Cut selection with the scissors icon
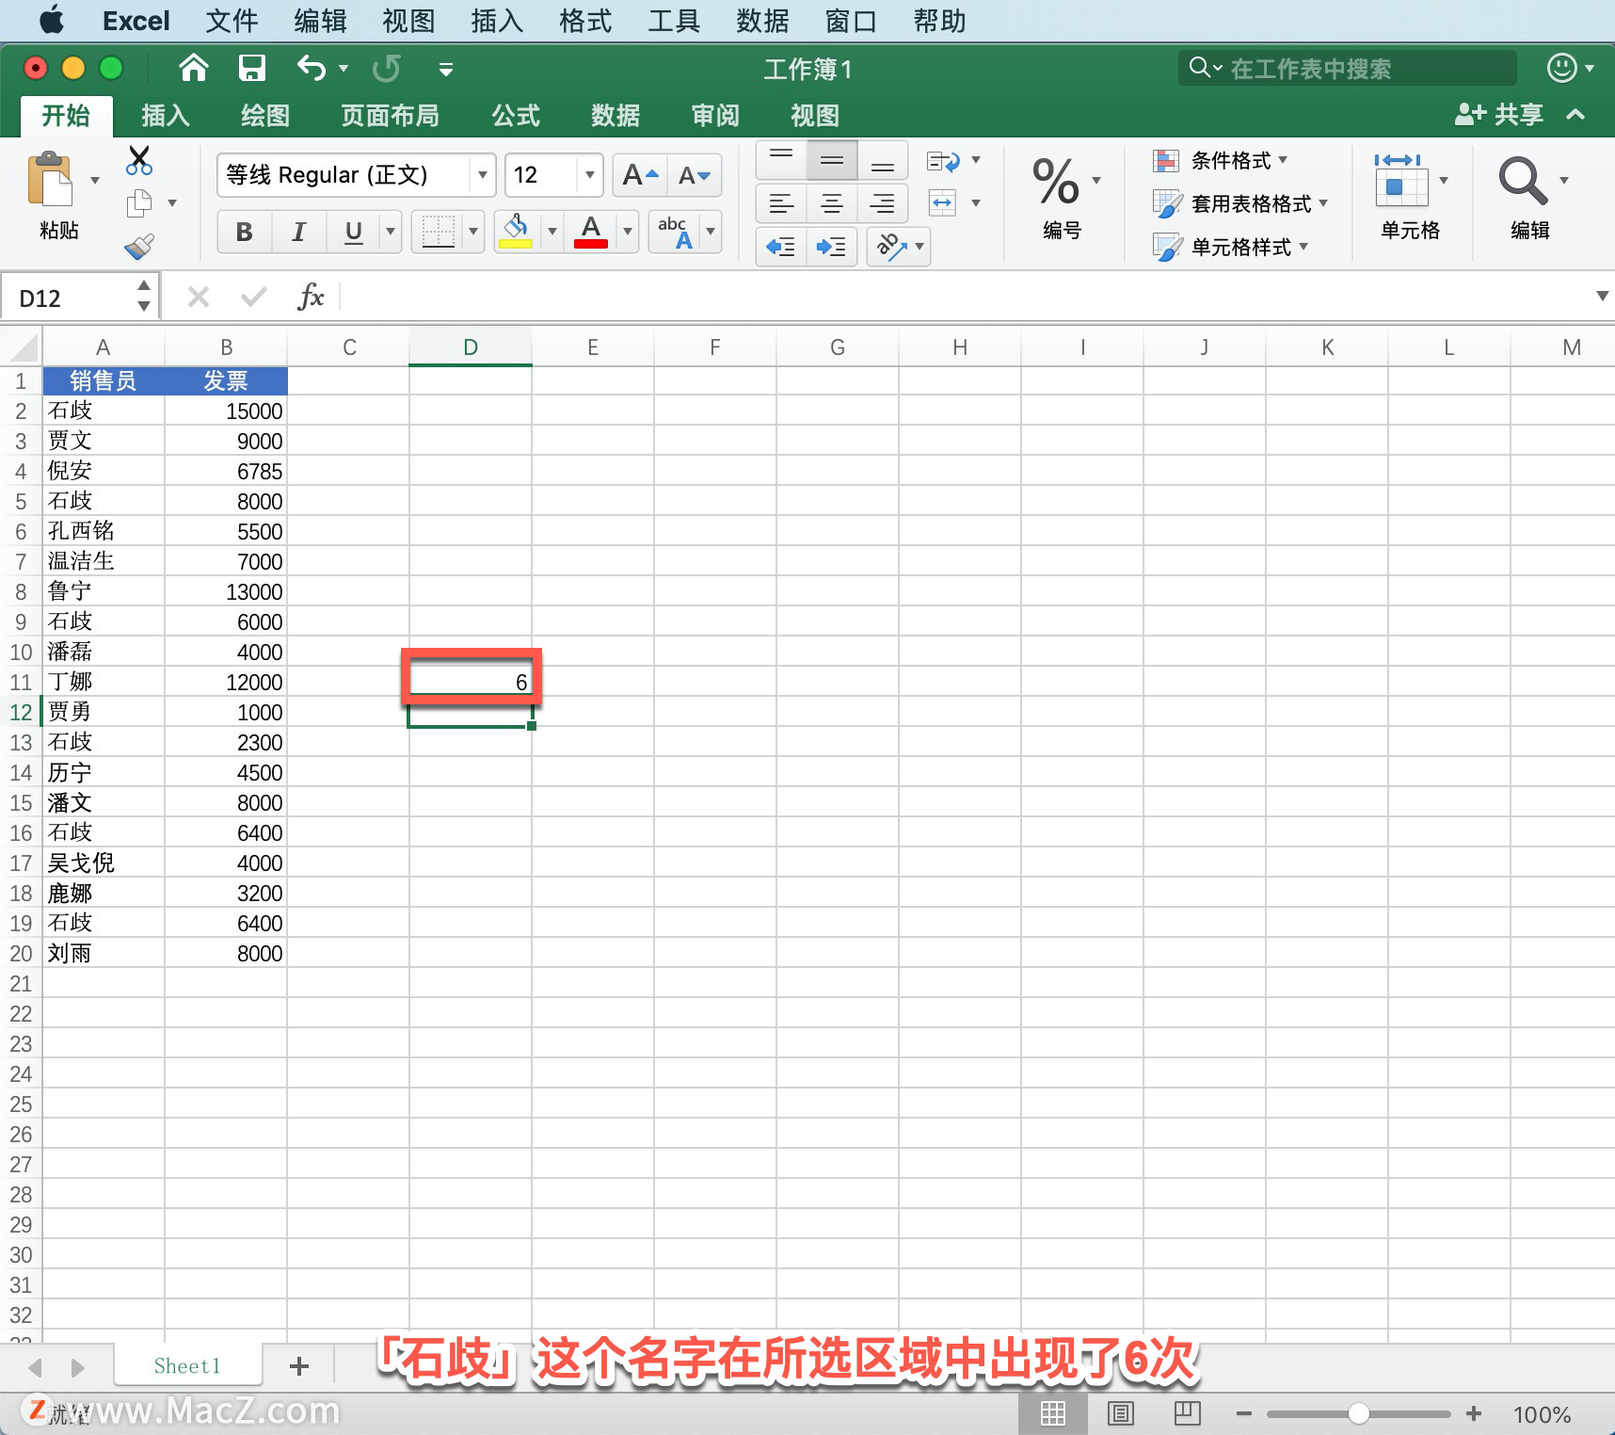1615x1435 pixels. (139, 160)
